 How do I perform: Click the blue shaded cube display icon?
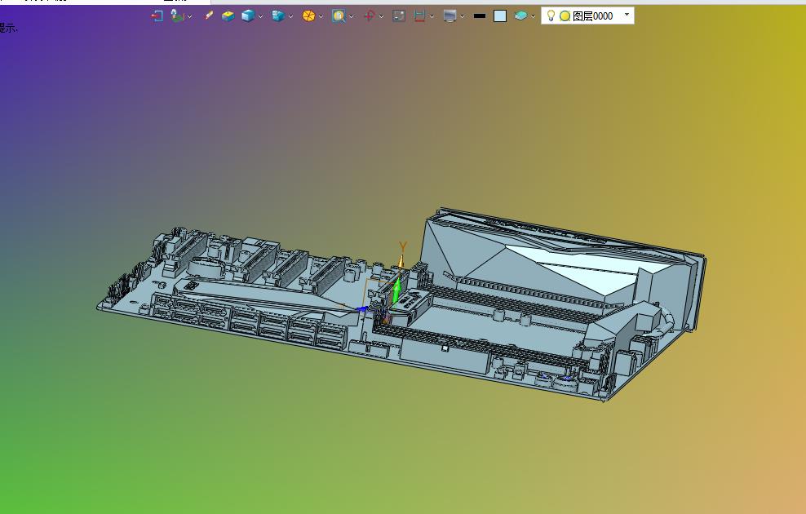(x=248, y=16)
